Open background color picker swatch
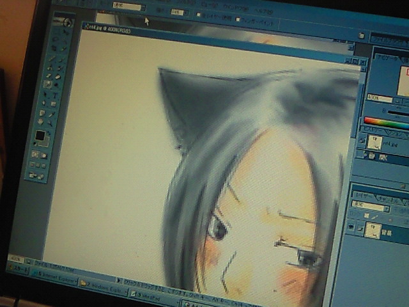Screen dimensions: 409x307 click(x=45, y=141)
